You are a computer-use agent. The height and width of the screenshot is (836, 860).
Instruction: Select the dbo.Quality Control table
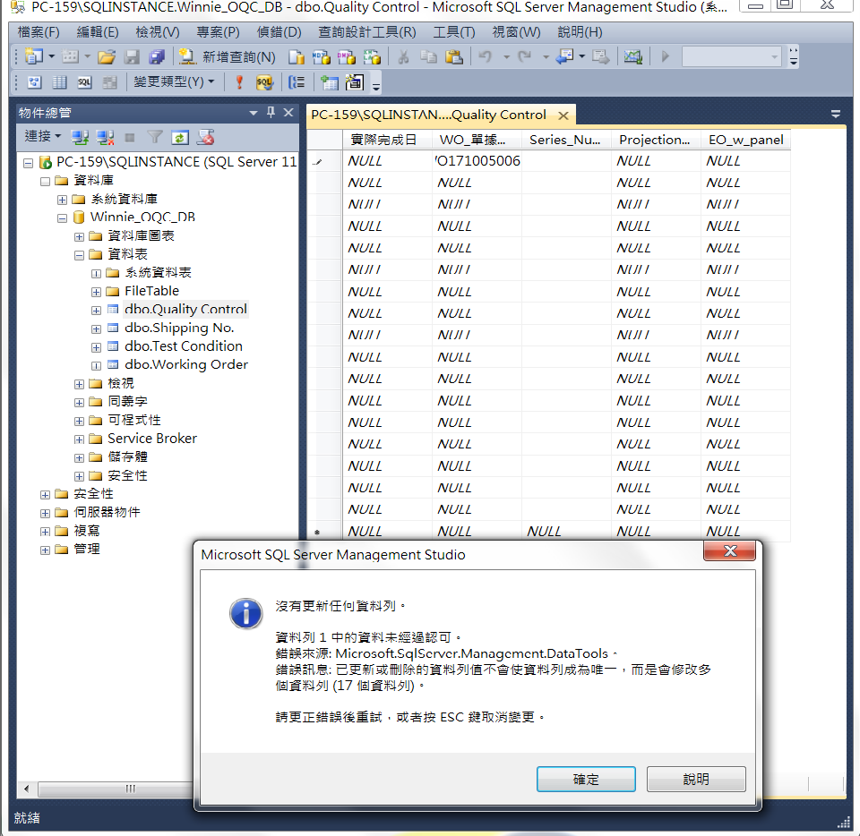click(x=185, y=309)
